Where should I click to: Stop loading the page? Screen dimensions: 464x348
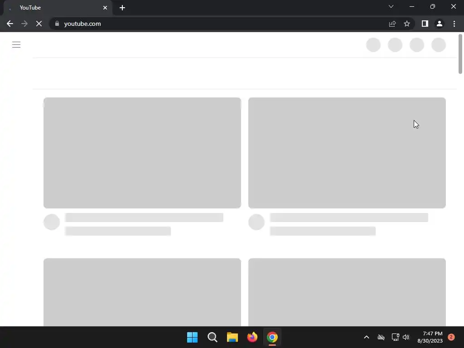[x=39, y=24]
